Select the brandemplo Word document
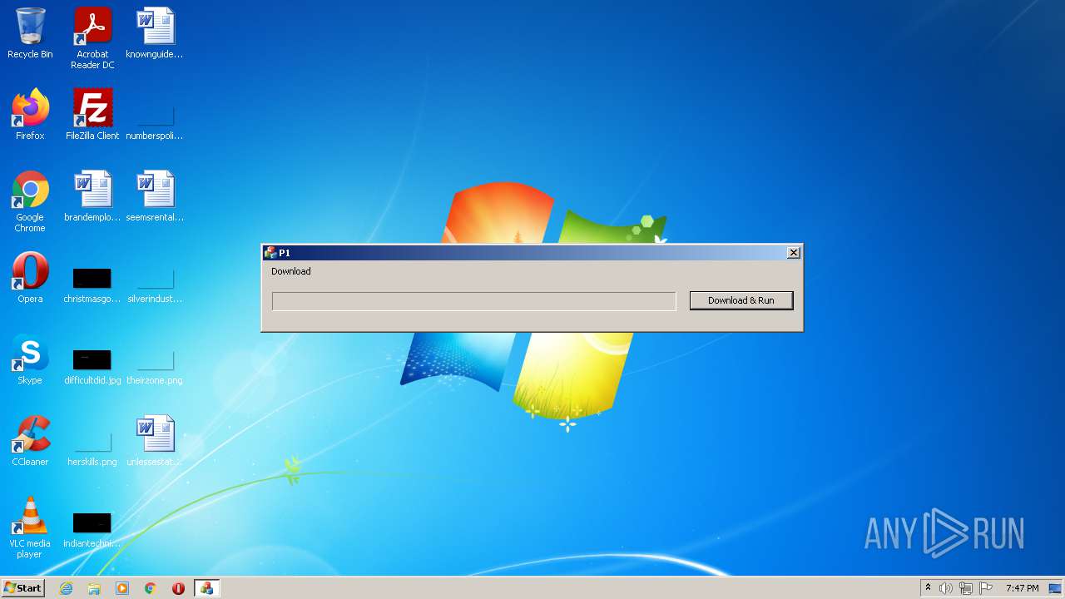Screen dimensions: 1065x599 click(x=92, y=196)
